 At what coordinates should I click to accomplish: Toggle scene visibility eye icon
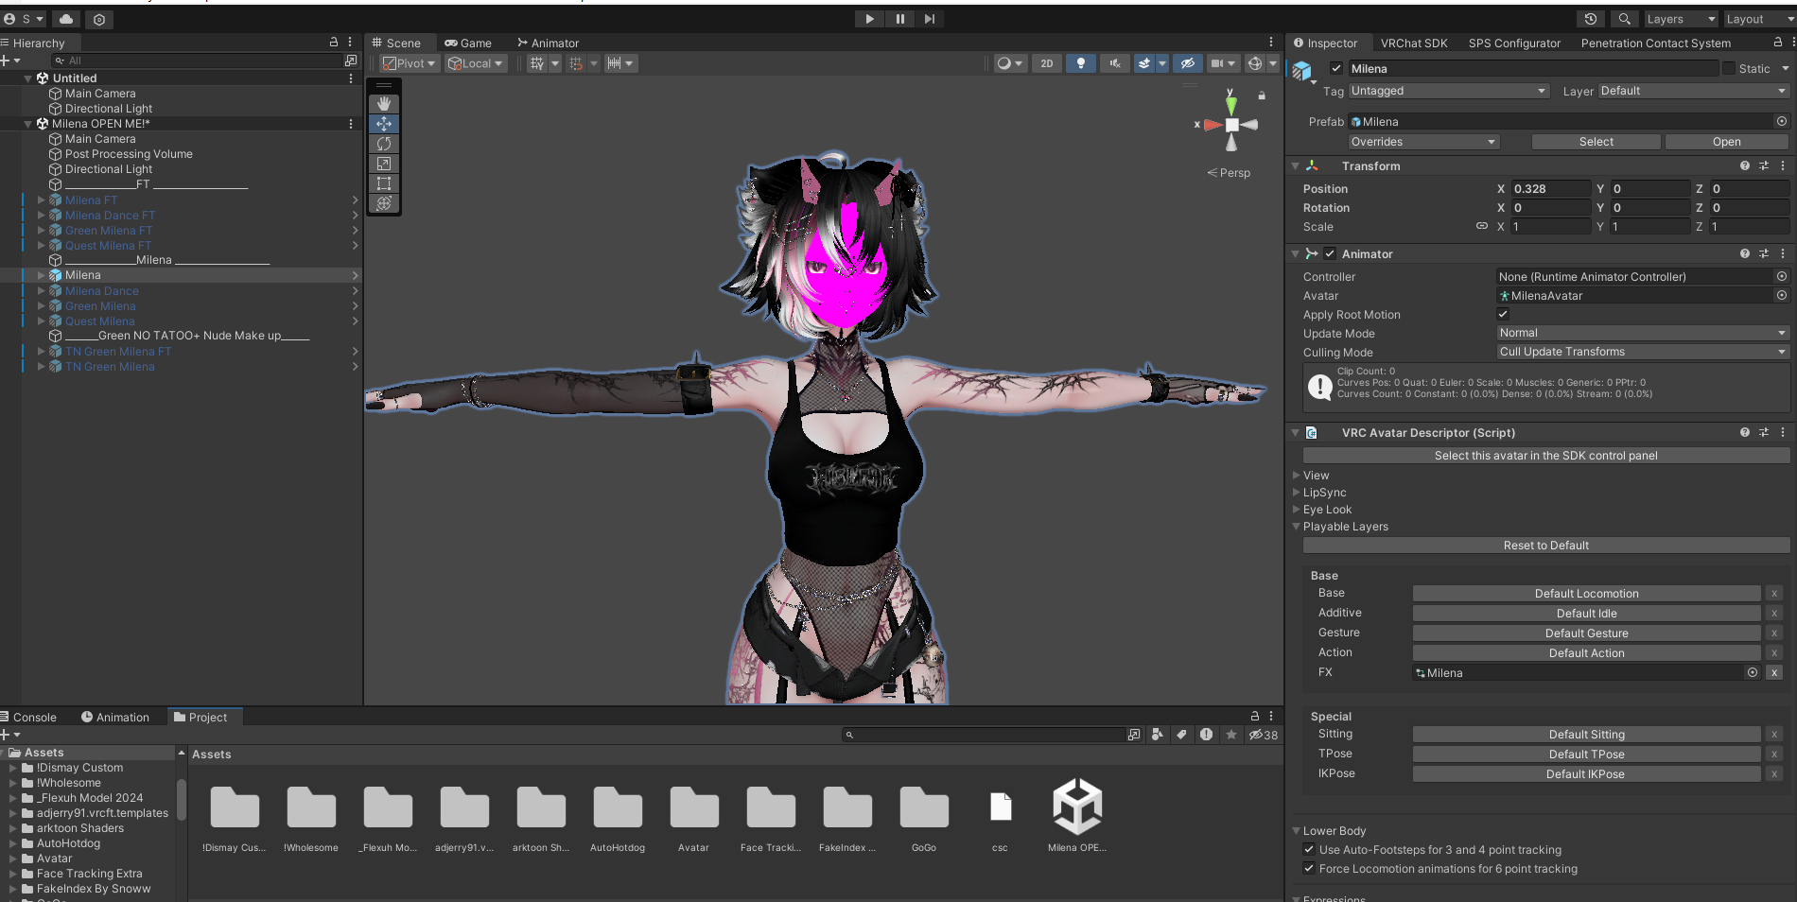coord(1188,63)
